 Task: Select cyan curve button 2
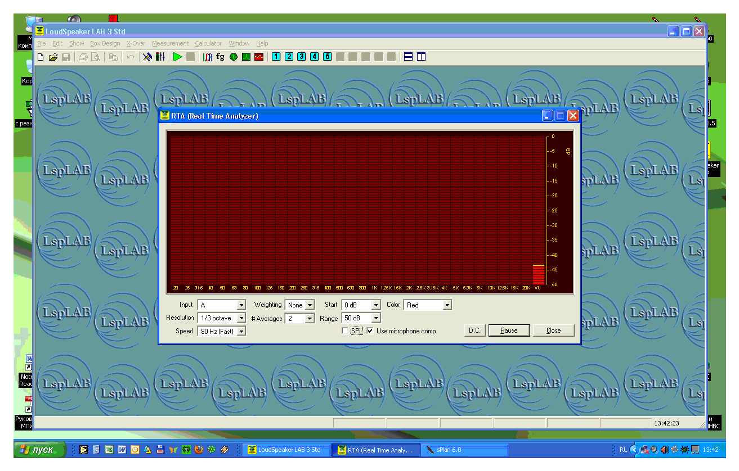click(289, 57)
